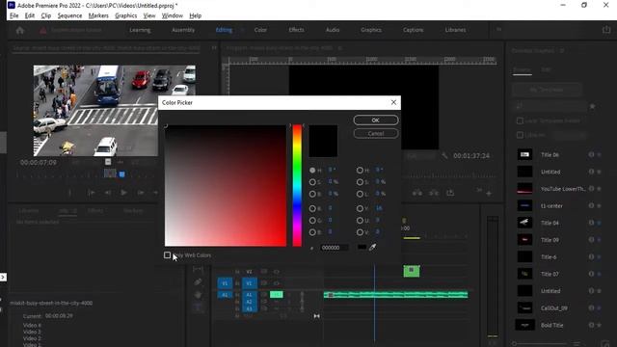Click the hex color value field

point(335,248)
